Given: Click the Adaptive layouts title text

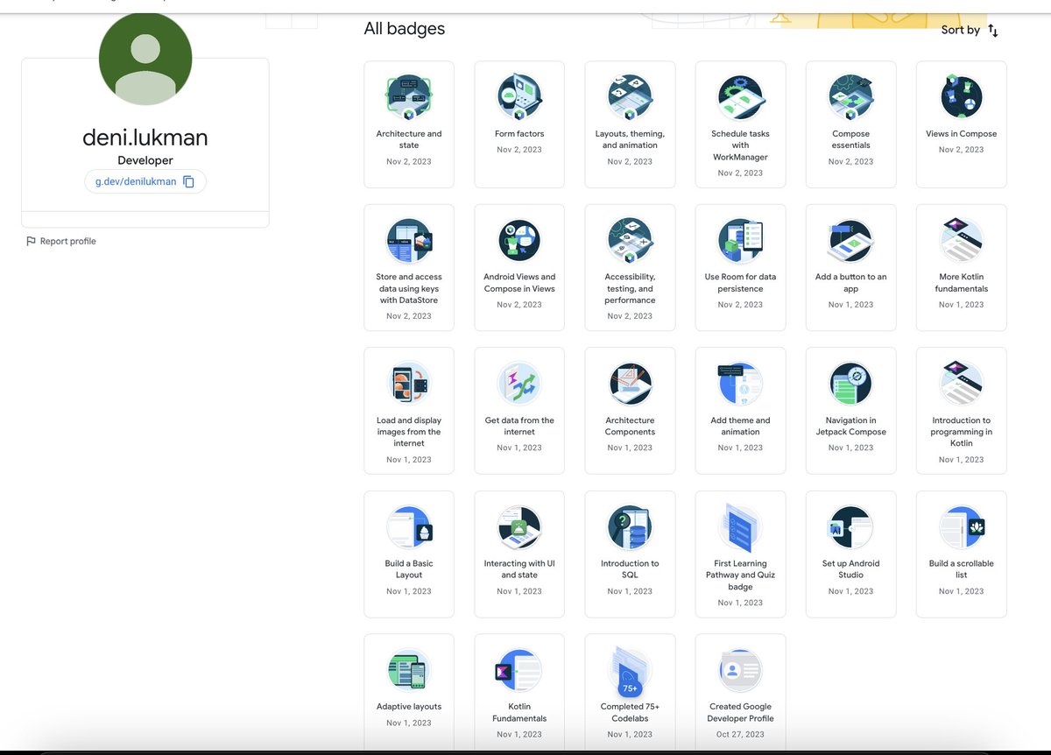Looking at the screenshot, I should point(409,707).
